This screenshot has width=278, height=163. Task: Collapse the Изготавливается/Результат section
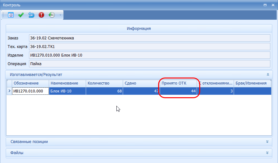267,75
